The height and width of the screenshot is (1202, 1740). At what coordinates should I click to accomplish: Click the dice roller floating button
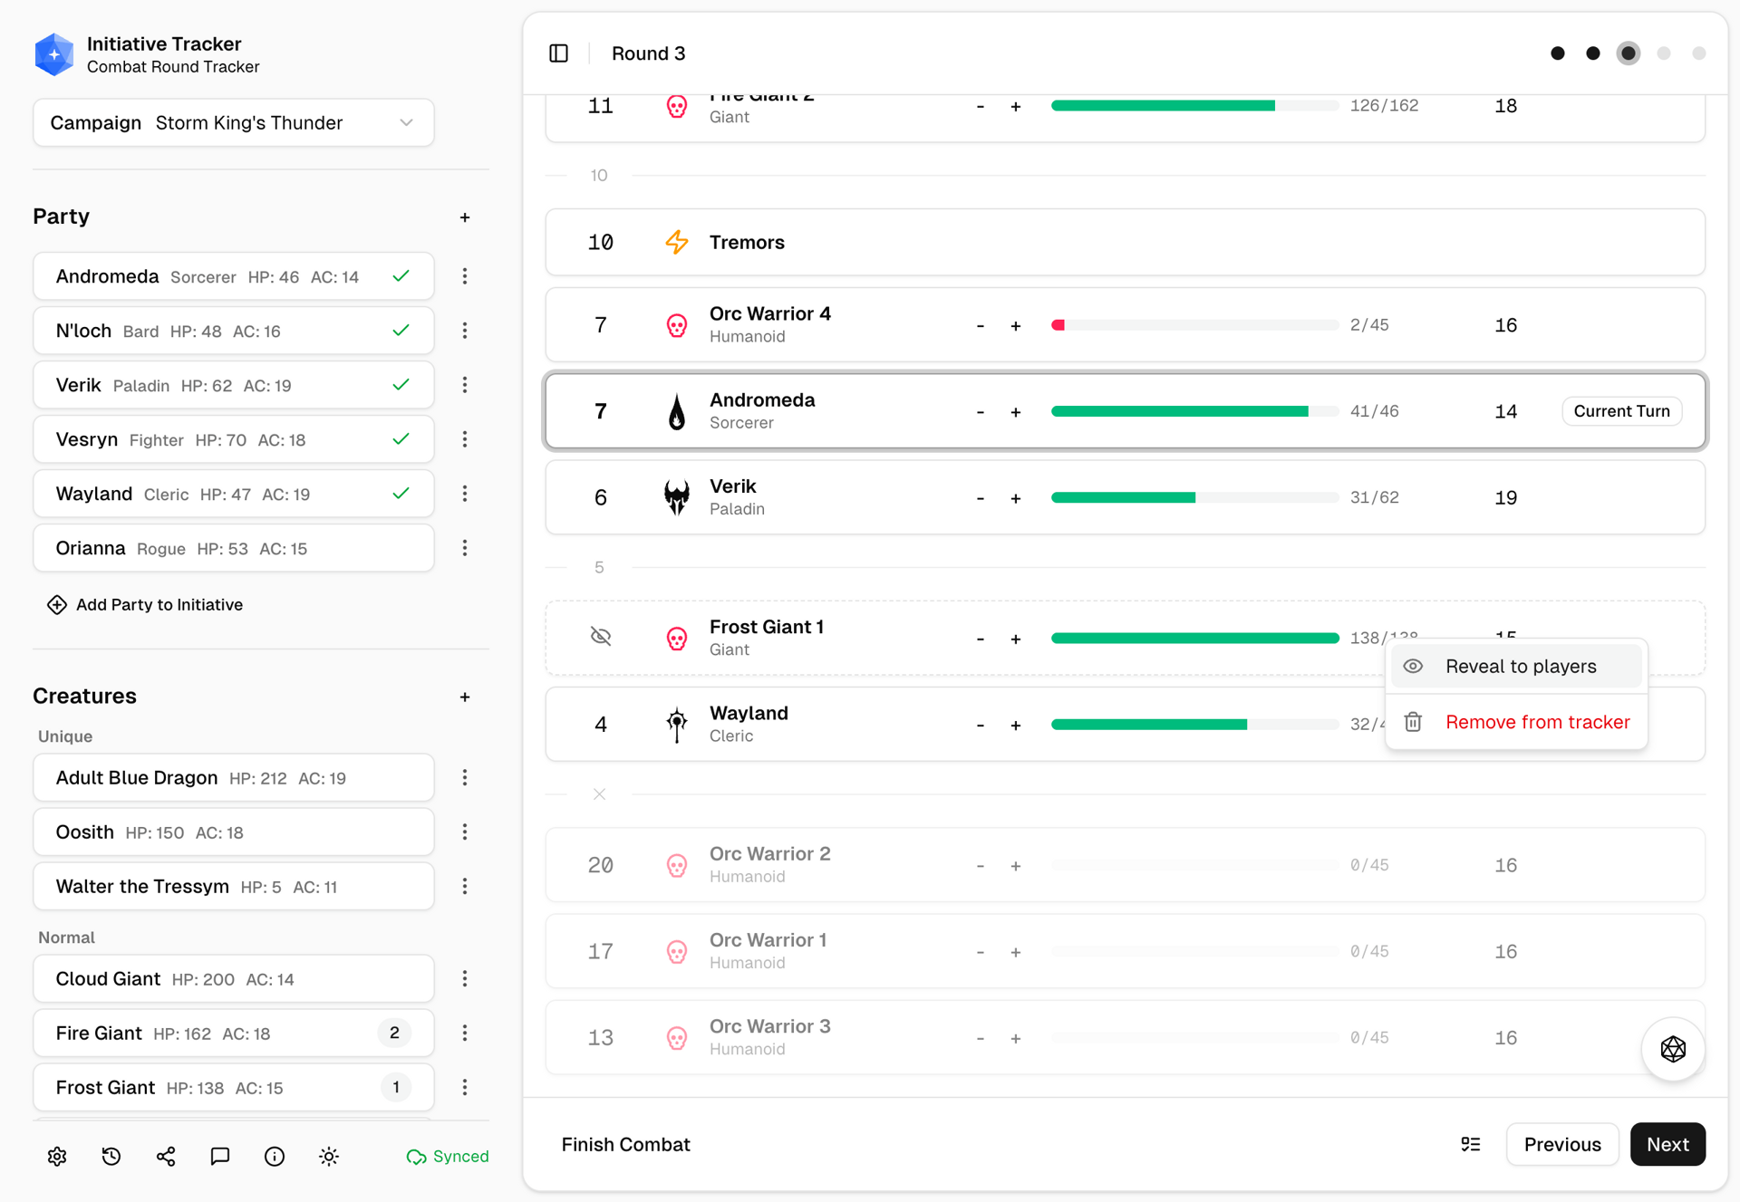point(1673,1049)
